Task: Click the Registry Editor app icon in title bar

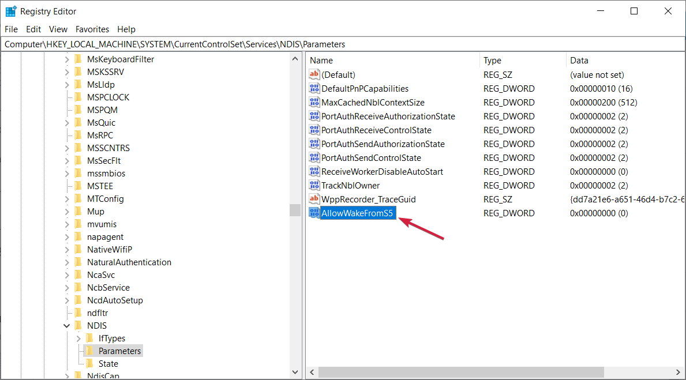Action: pyautogui.click(x=10, y=12)
